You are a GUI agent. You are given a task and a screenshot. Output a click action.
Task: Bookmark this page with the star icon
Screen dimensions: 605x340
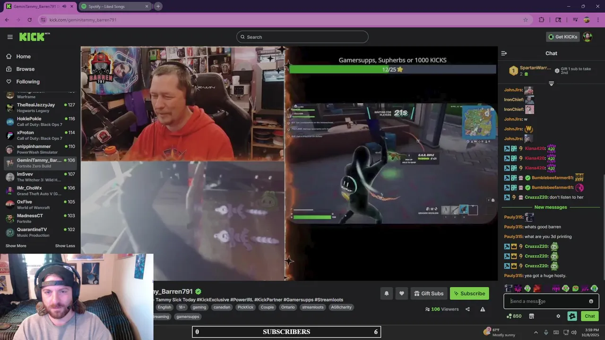[525, 20]
